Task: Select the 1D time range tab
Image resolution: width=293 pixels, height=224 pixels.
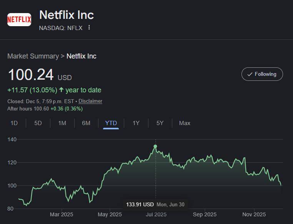Action: point(14,123)
